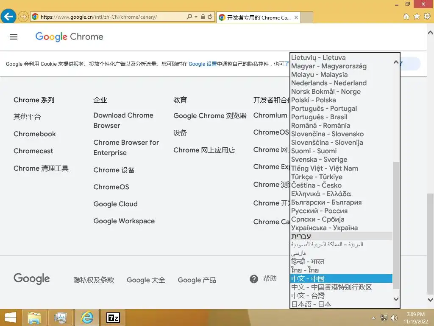Select Magyar - Magyarország option
434x326 pixels.
pyautogui.click(x=341, y=66)
